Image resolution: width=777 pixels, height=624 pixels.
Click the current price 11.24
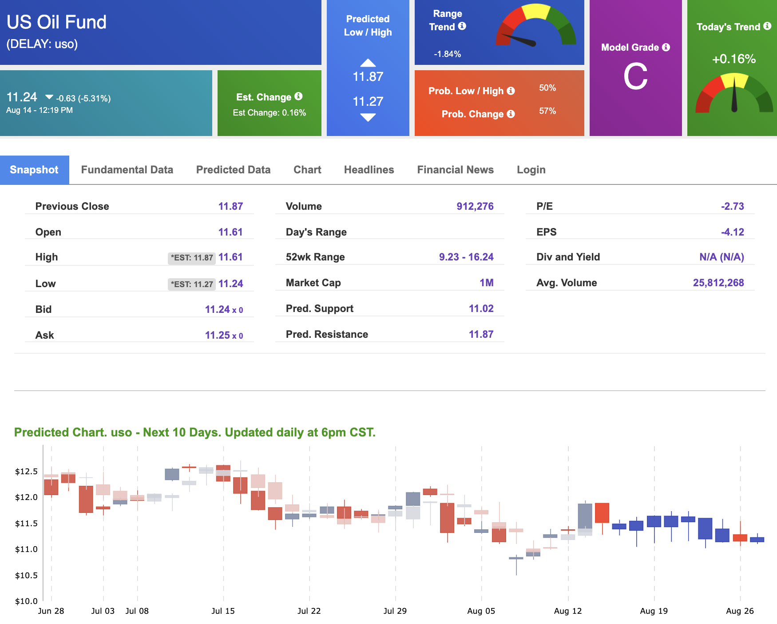22,97
